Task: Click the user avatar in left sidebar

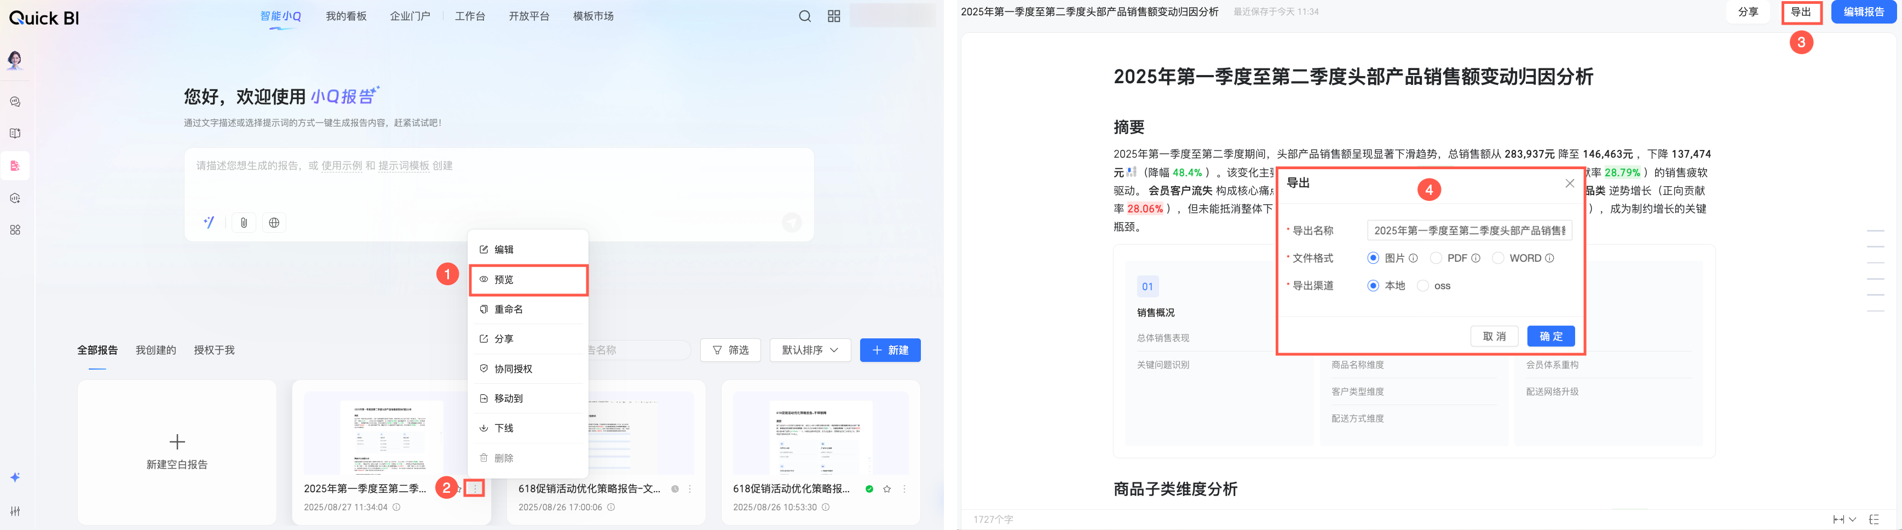Action: (x=15, y=60)
